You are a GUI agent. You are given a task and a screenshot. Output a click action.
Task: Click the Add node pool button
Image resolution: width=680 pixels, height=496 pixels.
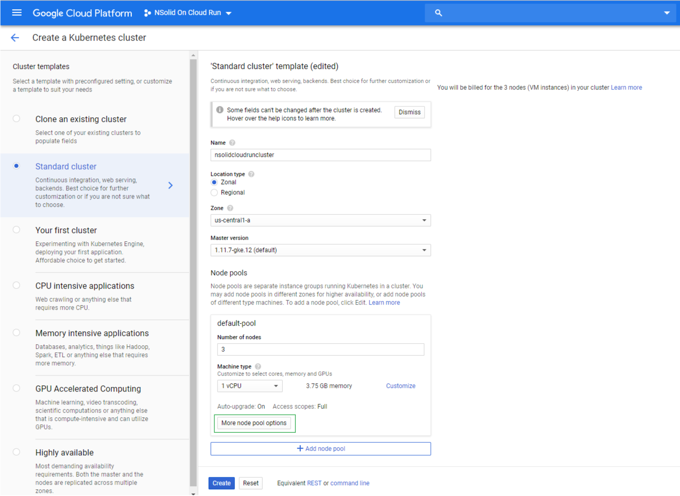pos(320,449)
